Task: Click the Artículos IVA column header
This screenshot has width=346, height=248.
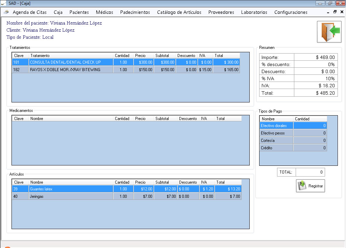Action: click(x=207, y=182)
